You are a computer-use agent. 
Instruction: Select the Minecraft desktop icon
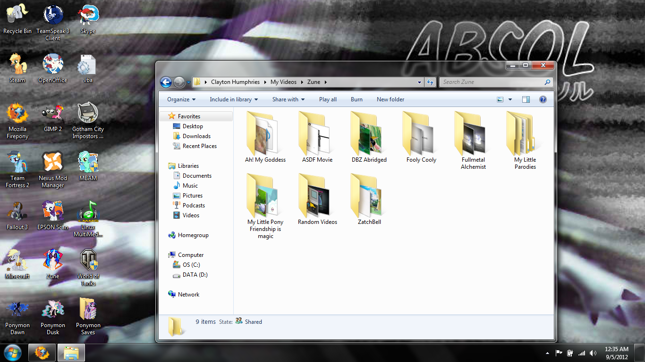(17, 264)
